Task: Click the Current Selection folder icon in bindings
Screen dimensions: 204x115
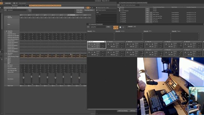Action: tap(120, 11)
